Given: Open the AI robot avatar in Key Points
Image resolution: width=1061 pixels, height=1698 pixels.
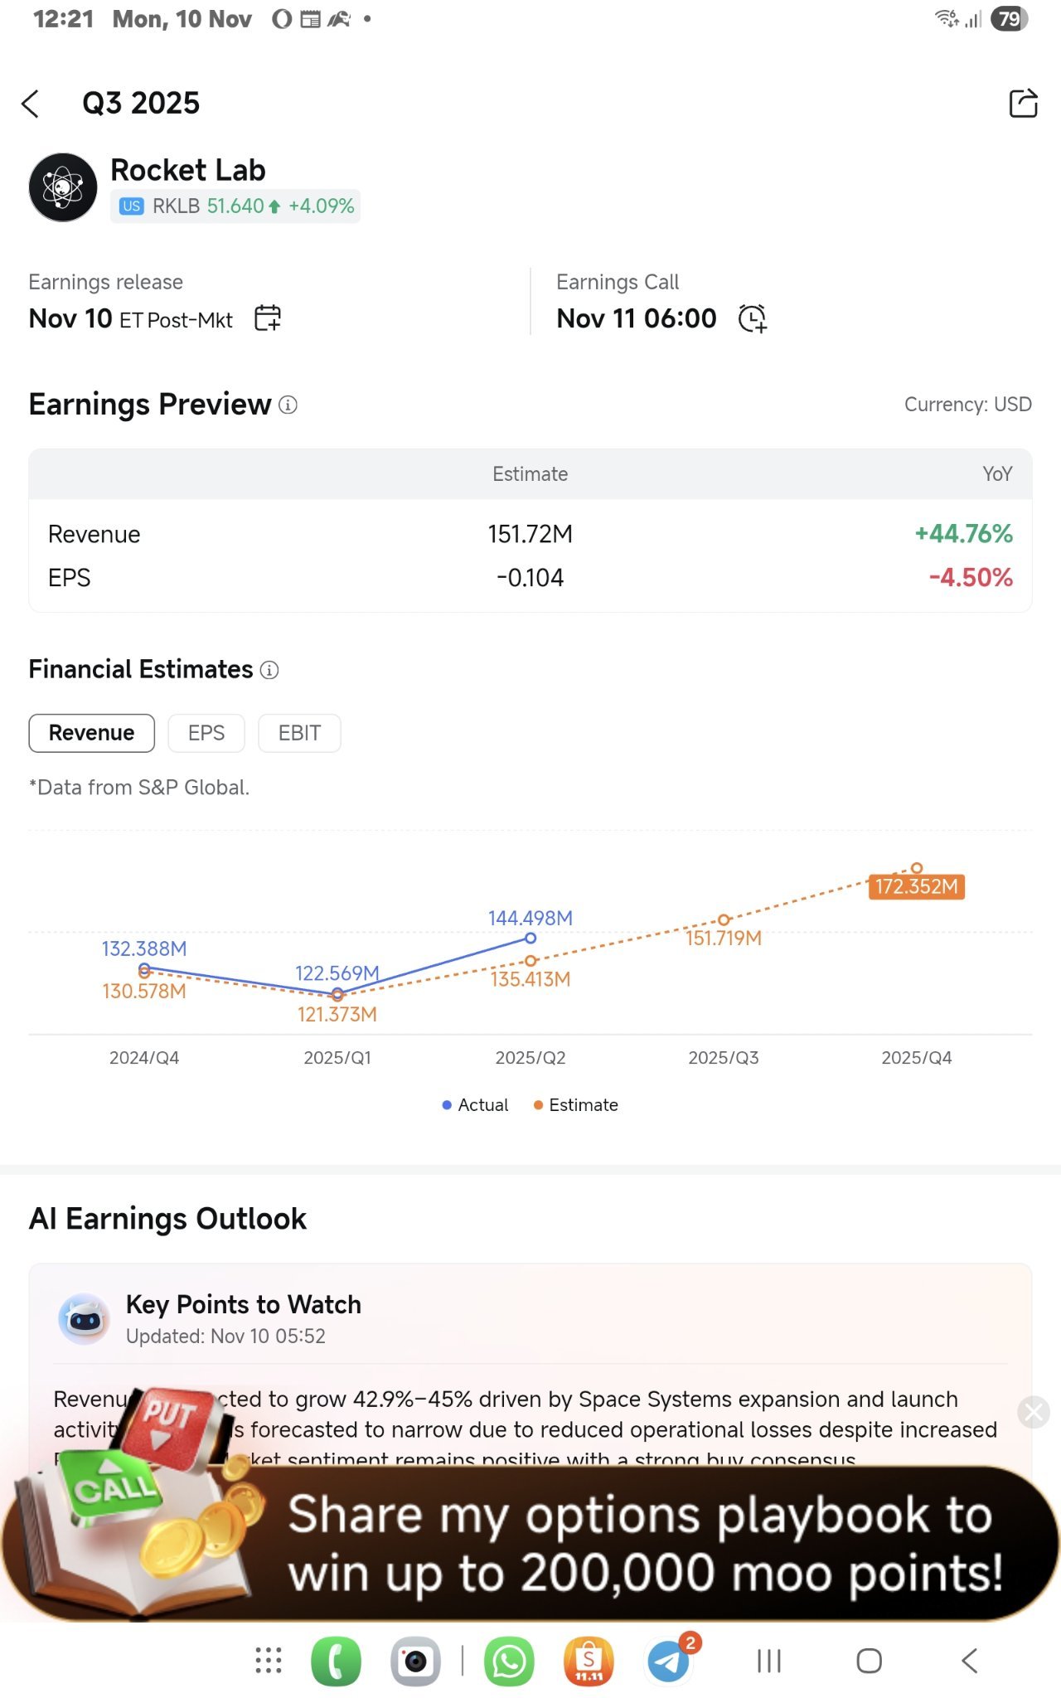Looking at the screenshot, I should pos(84,1318).
